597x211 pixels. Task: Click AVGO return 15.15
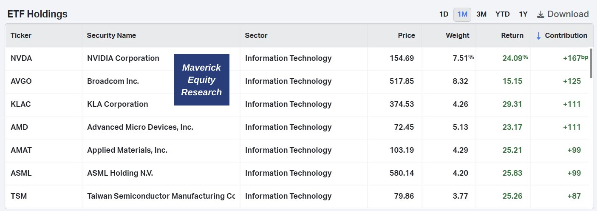point(512,81)
